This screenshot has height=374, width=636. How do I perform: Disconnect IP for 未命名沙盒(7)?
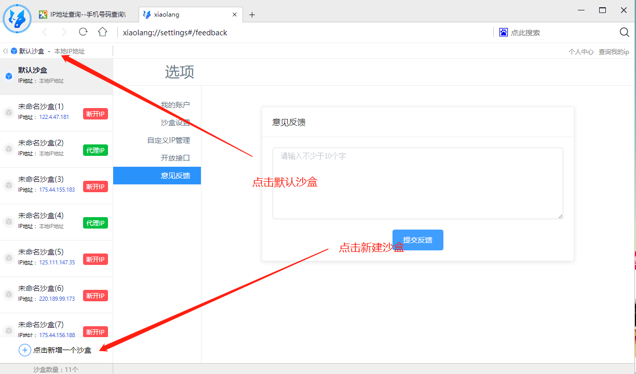point(96,331)
